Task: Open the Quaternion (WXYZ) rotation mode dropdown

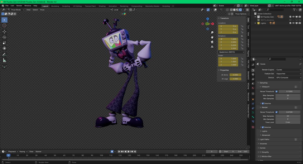Action: (231, 52)
